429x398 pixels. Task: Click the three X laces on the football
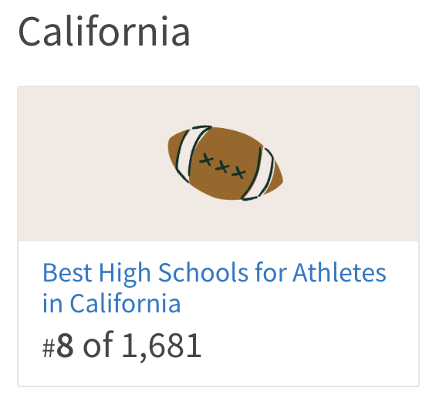pyautogui.click(x=223, y=166)
